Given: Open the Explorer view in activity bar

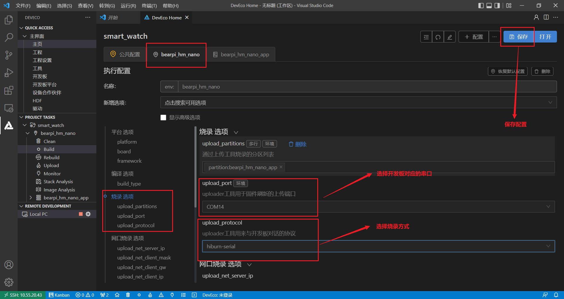Looking at the screenshot, I should pos(9,20).
